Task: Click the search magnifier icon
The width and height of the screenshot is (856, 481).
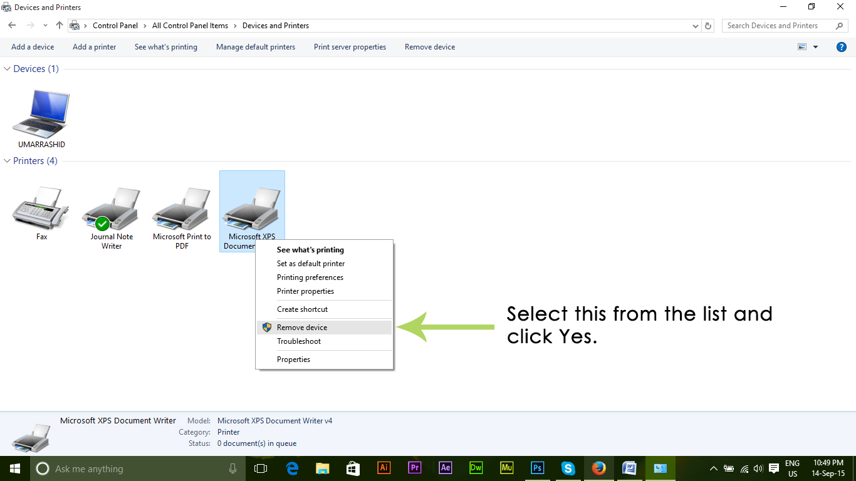Action: pos(840,26)
